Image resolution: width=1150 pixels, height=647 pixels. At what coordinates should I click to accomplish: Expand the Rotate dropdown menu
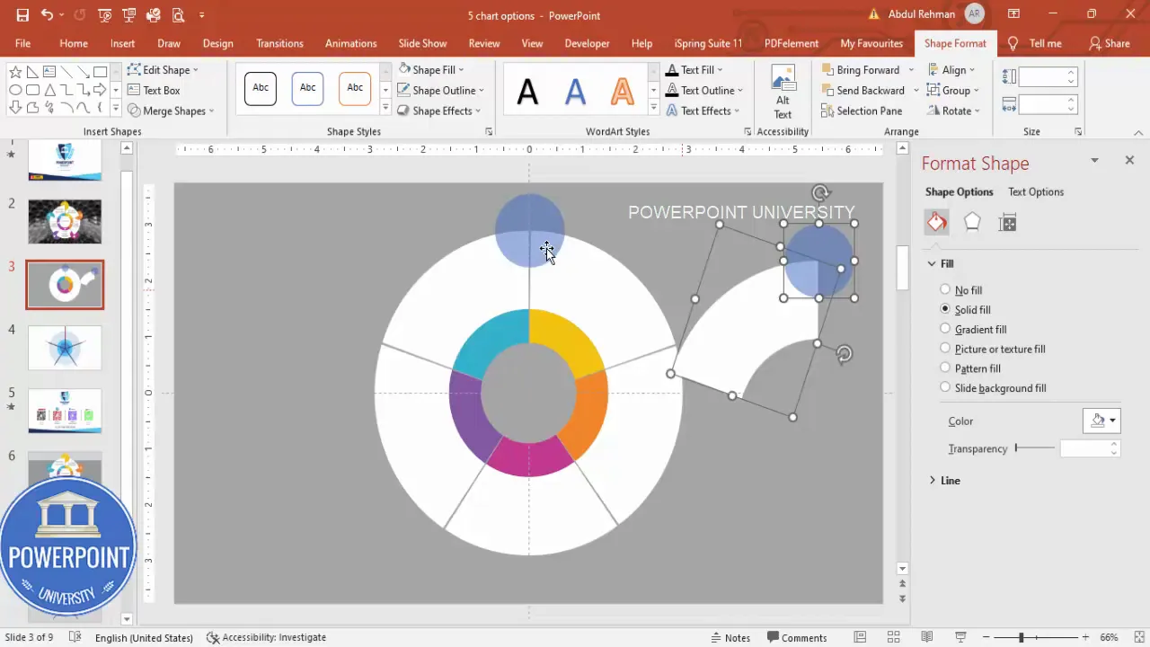[x=952, y=111]
